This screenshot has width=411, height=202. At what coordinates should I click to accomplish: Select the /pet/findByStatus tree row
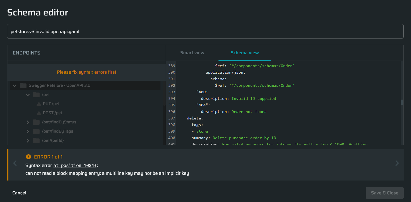(85, 122)
